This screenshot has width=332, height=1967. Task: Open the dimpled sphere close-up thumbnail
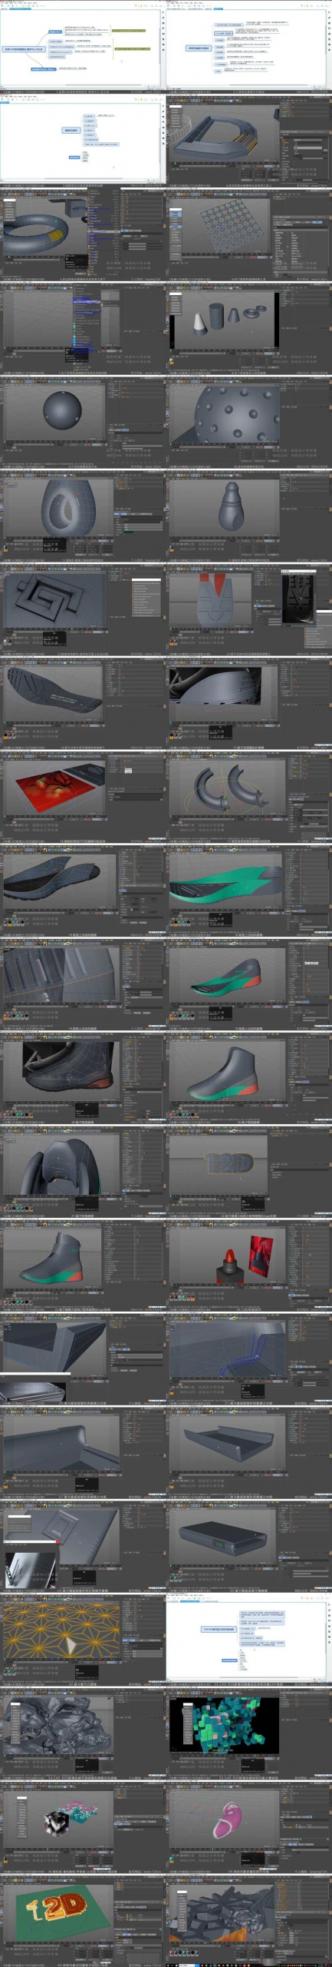click(x=249, y=422)
